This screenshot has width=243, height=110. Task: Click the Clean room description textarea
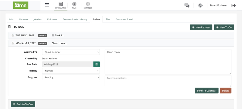click(x=168, y=62)
